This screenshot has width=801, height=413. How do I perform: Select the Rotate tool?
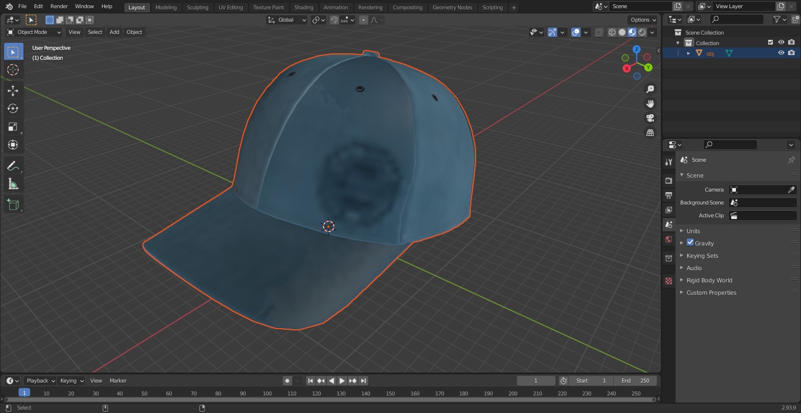coord(13,108)
